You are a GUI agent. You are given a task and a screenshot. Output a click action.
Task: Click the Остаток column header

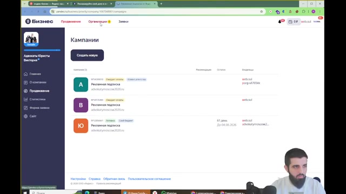pos(221,70)
